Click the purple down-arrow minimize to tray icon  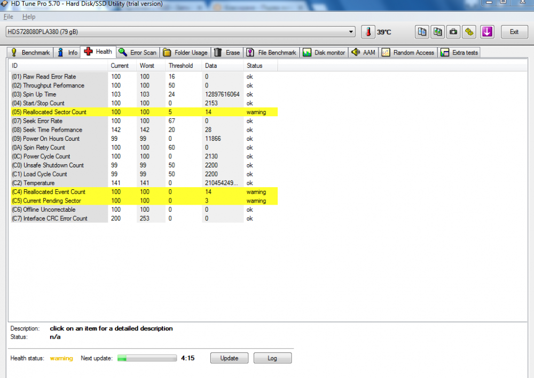[x=488, y=32]
